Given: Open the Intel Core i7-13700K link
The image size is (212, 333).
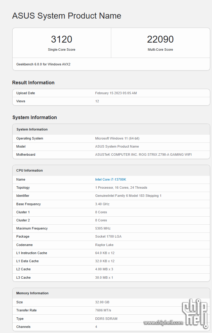Looking at the screenshot, I should (x=111, y=179).
